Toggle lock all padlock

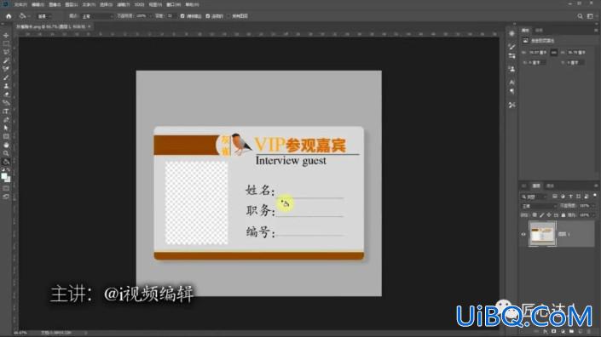pyautogui.click(x=563, y=215)
